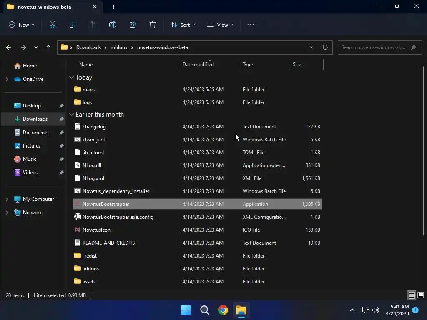This screenshot has height=320, width=427.
Task: Click File Explorer taskbar icon
Action: point(241,310)
